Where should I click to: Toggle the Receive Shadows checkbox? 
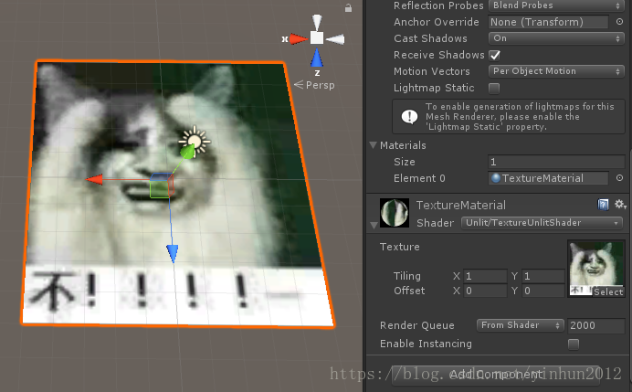(x=495, y=55)
